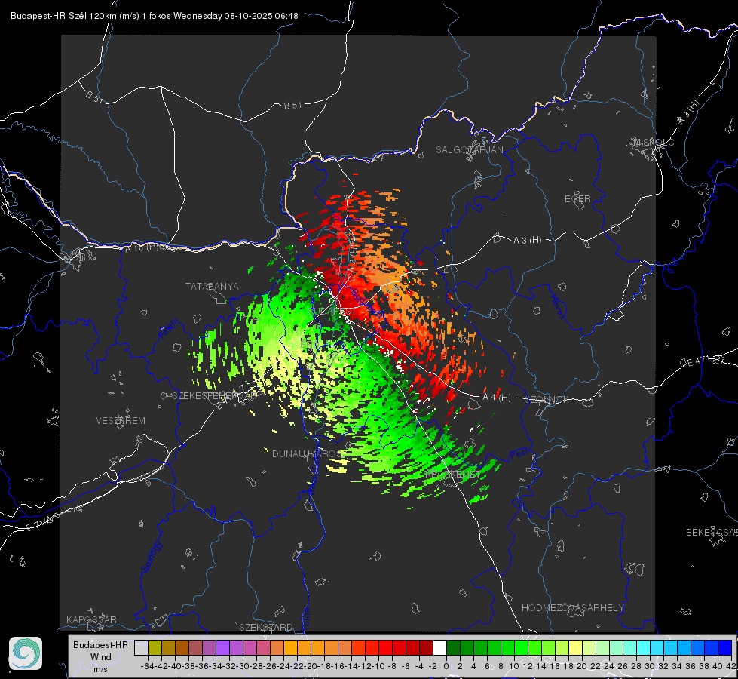The width and height of the screenshot is (738, 679).
Task: Click the HÓDMEZŐVÁSÁRHELY city label
Action: (x=572, y=608)
